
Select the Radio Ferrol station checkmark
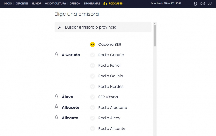point(93,66)
